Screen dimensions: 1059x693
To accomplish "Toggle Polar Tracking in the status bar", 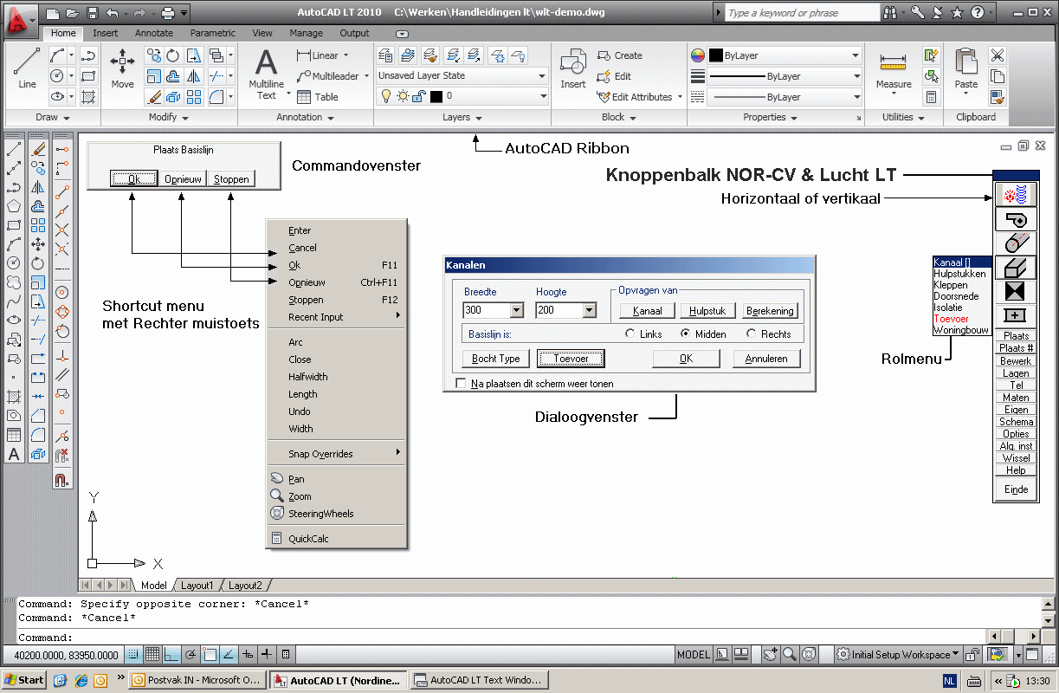I will tap(190, 654).
